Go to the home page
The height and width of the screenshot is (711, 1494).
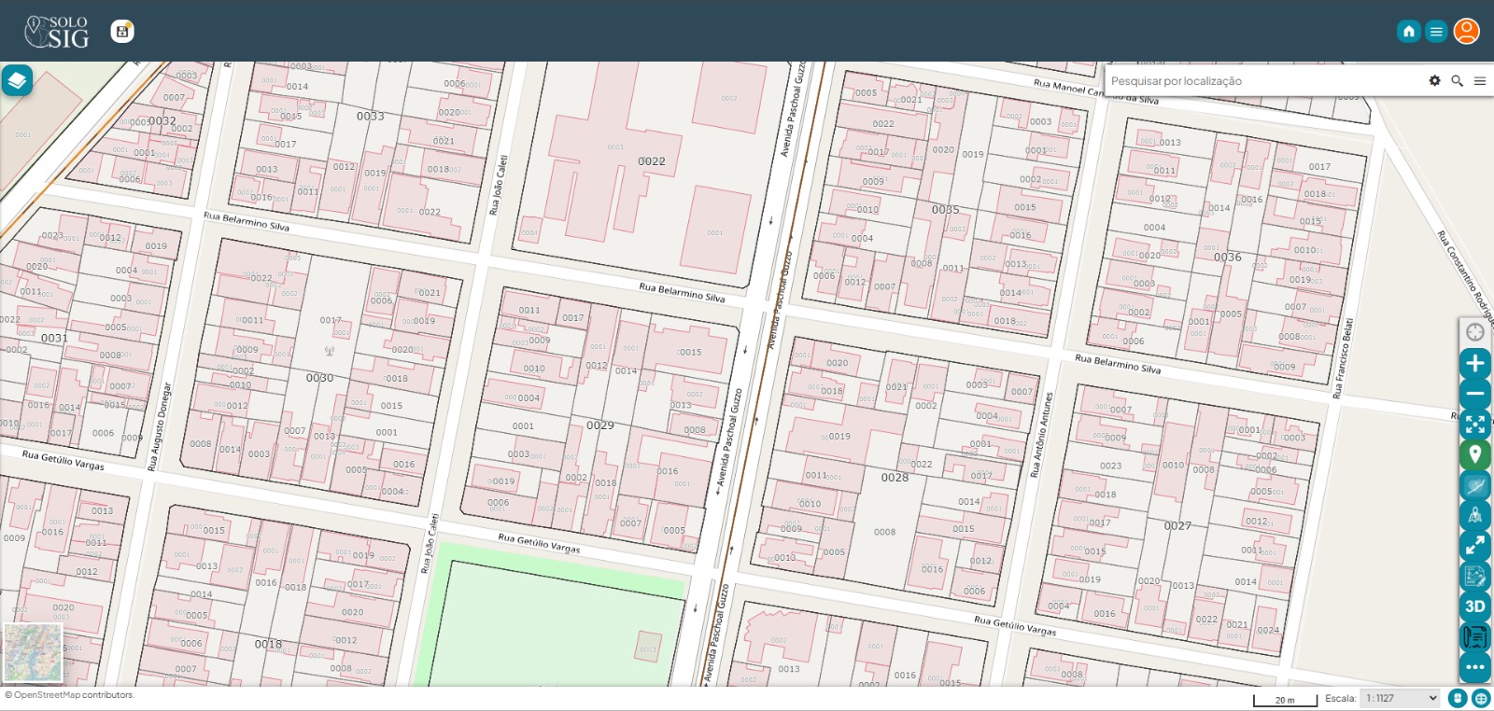tap(1408, 32)
